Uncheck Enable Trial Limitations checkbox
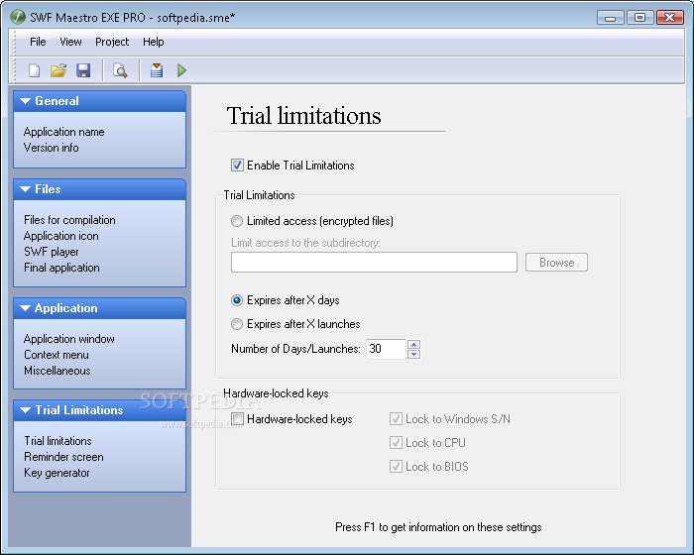This screenshot has width=694, height=555. [x=237, y=166]
